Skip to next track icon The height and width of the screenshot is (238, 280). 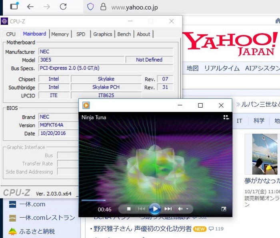[x=168, y=209]
